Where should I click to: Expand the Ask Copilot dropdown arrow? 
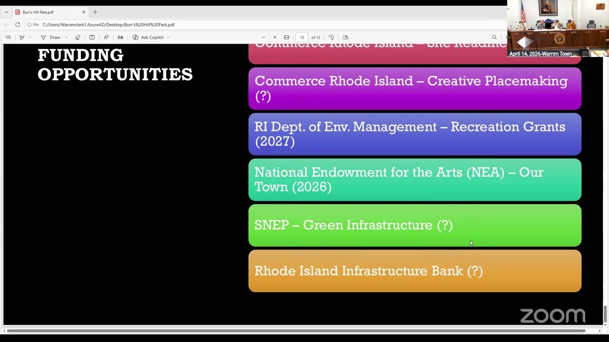[168, 37]
